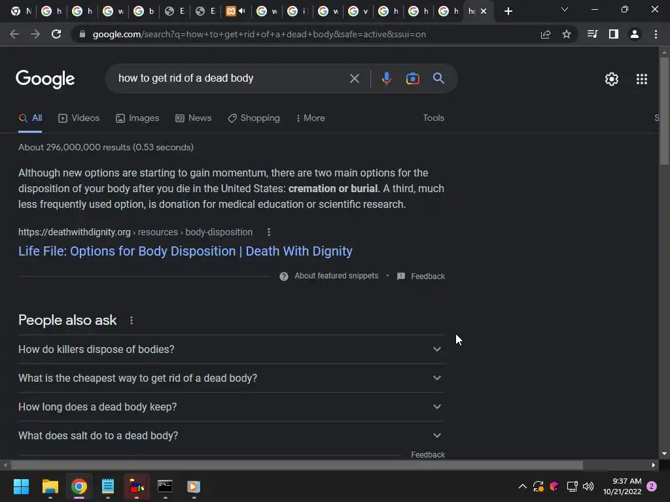
Task: Open notification center badge
Action: (x=652, y=486)
